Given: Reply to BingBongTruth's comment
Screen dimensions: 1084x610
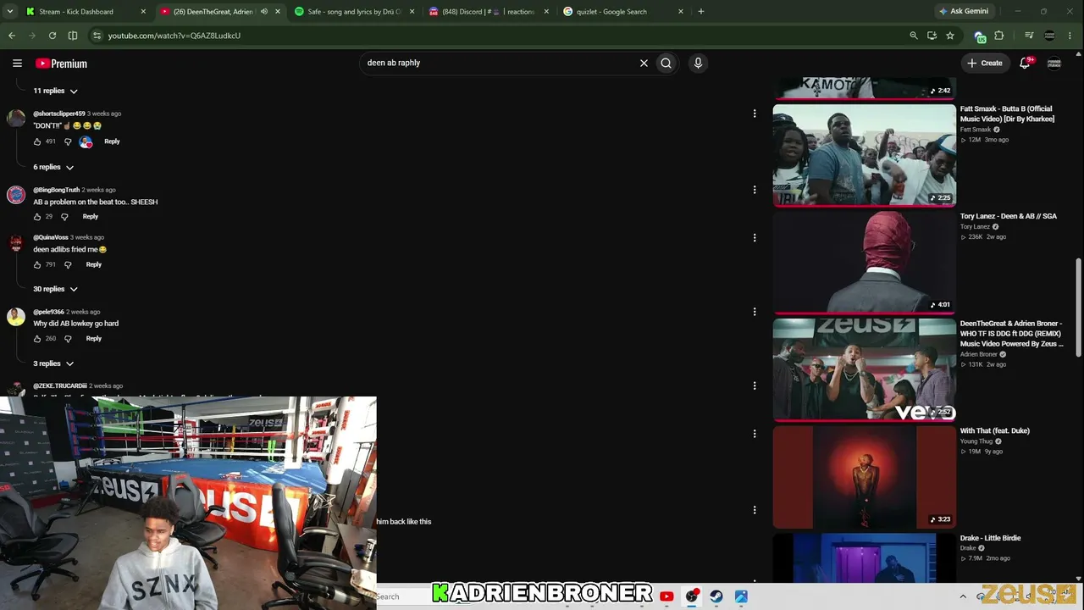Looking at the screenshot, I should (x=90, y=217).
